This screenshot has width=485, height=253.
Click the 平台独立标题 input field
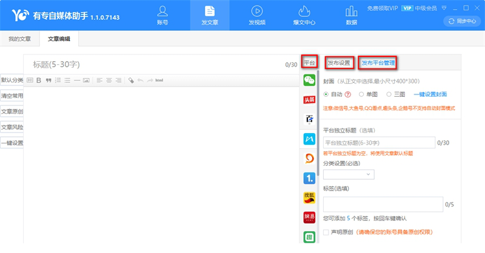tap(379, 143)
